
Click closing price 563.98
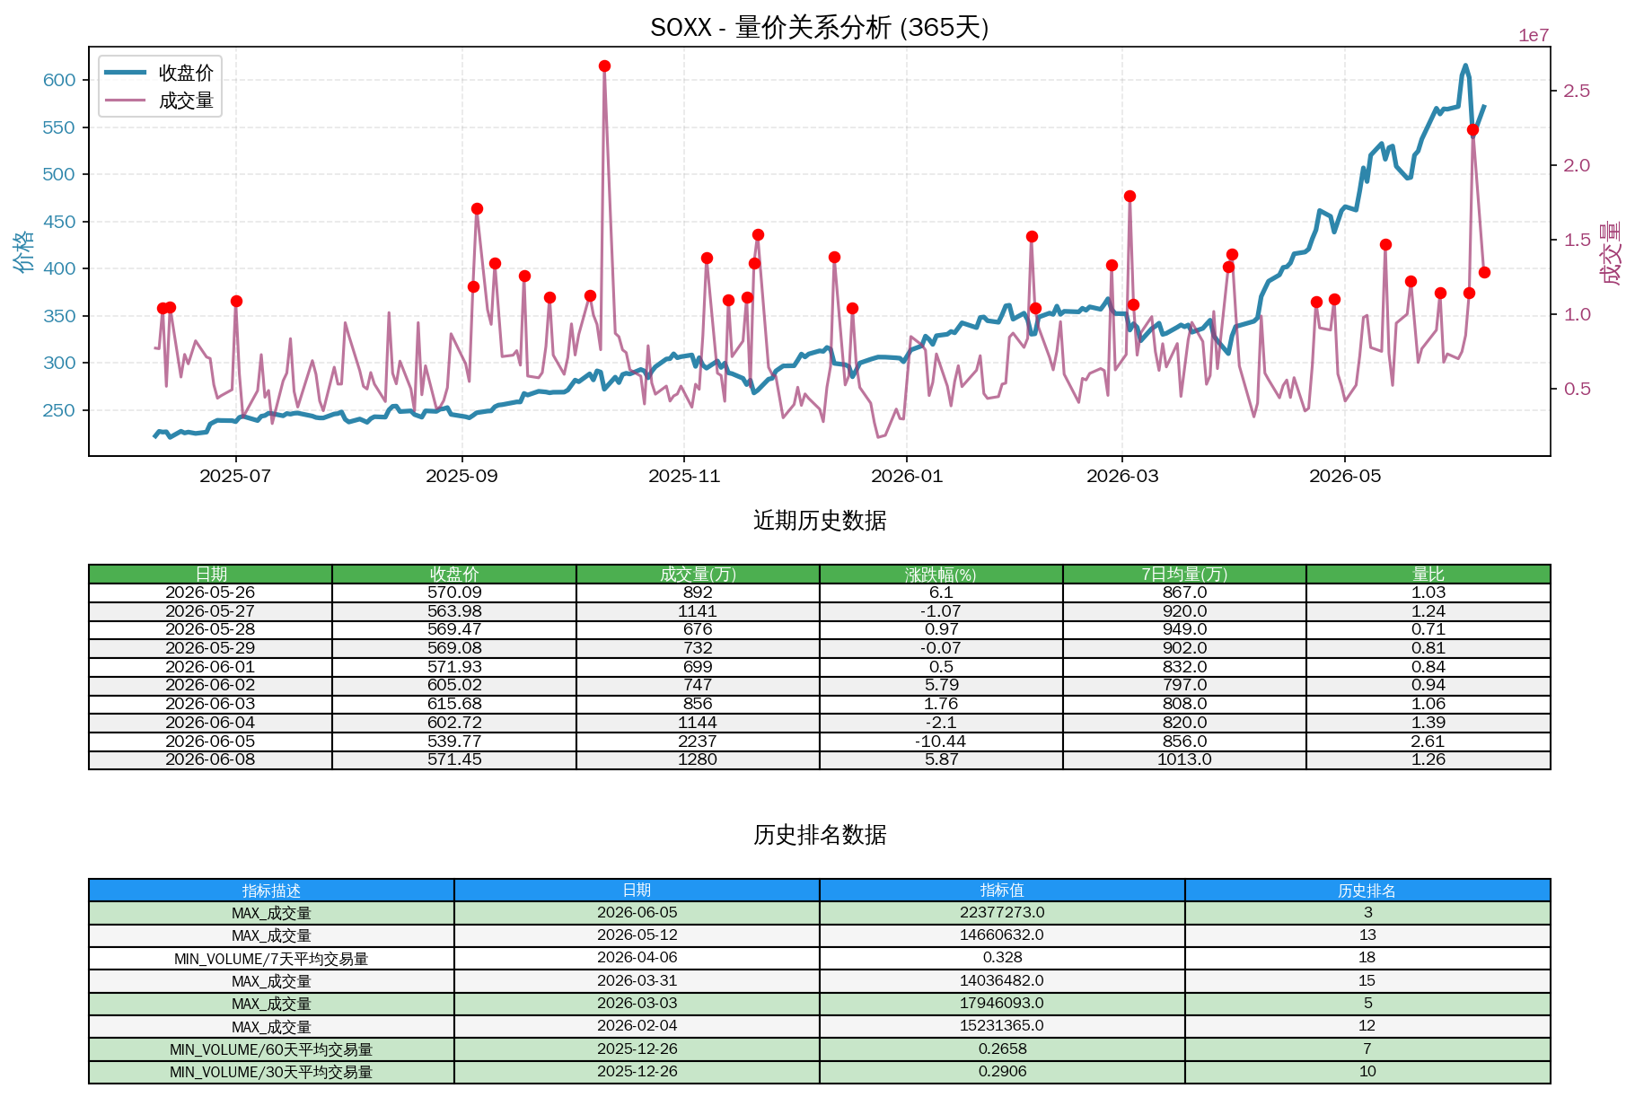point(454,611)
